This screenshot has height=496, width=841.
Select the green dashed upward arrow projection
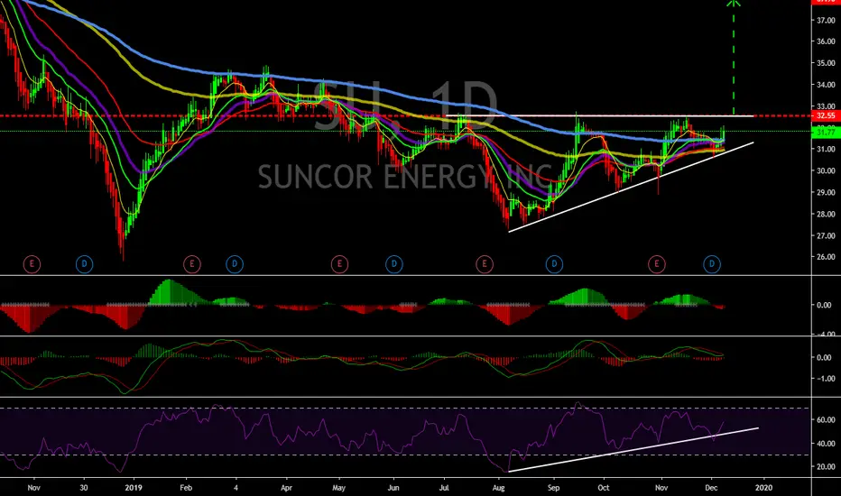click(x=734, y=56)
